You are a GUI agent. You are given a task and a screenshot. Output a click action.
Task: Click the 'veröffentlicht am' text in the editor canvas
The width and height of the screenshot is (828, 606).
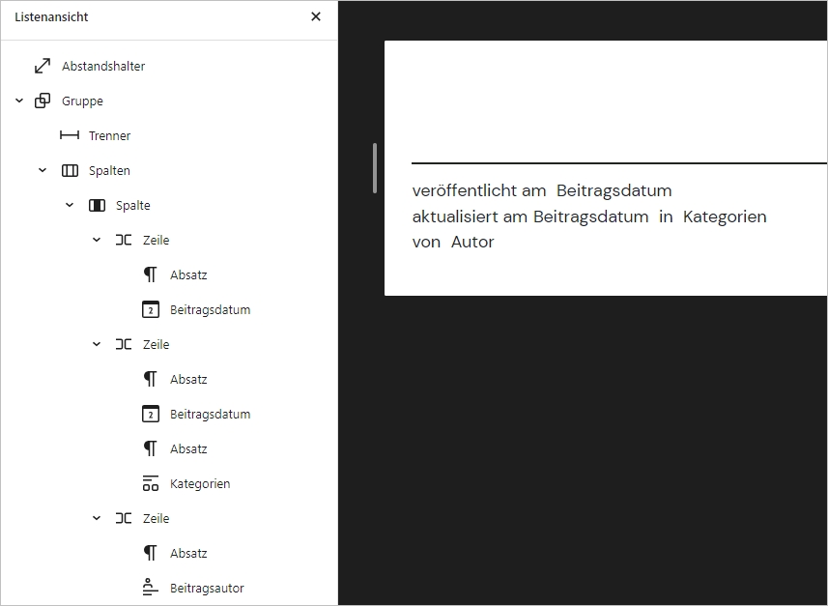click(475, 190)
